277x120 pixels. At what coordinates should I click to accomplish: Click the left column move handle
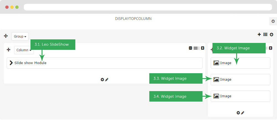tap(8, 50)
